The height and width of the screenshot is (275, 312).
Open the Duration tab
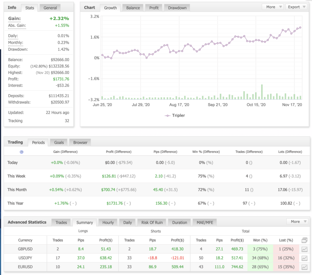179,223
